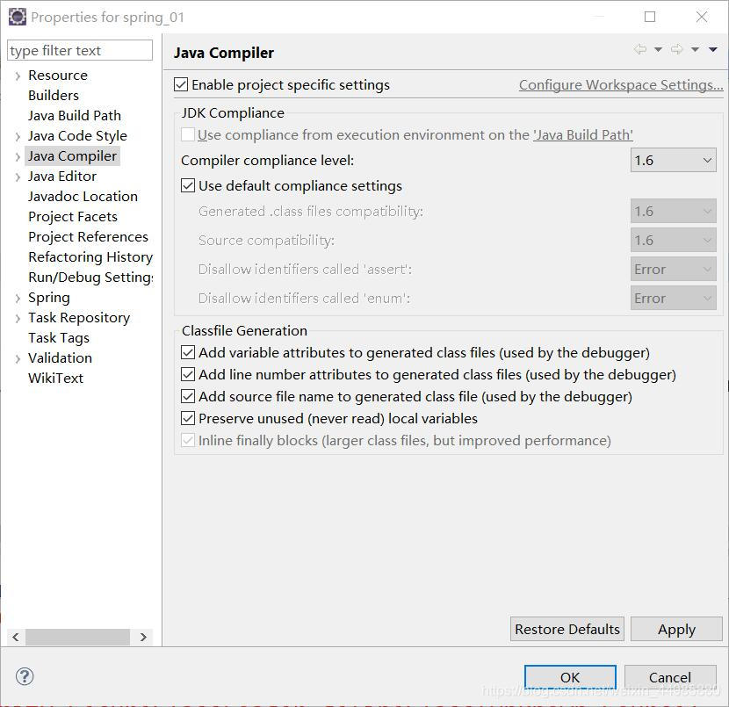Open the view menu triangle icon
Image resolution: width=729 pixels, height=707 pixels.
pos(712,49)
